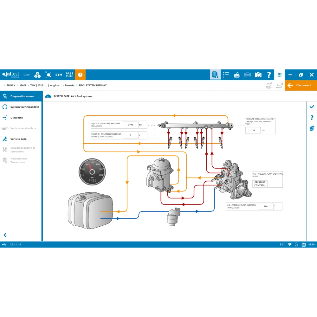Select System technical data
This screenshot has height=317, width=317.
[x=25, y=107]
